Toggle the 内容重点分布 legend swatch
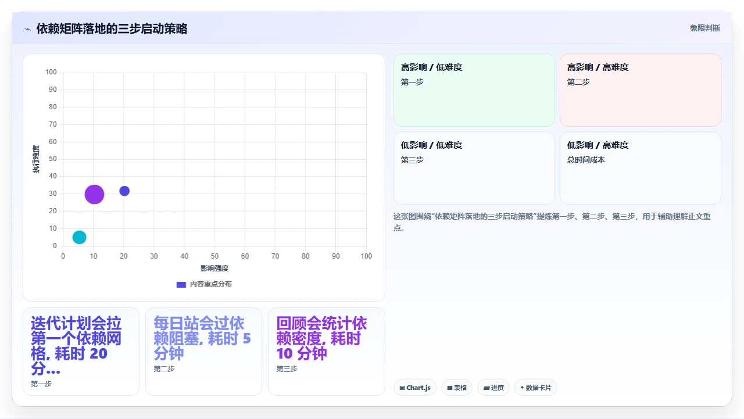The width and height of the screenshot is (744, 419). click(181, 284)
